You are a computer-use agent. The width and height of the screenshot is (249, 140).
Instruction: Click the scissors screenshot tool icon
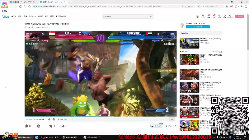(x=236, y=7)
